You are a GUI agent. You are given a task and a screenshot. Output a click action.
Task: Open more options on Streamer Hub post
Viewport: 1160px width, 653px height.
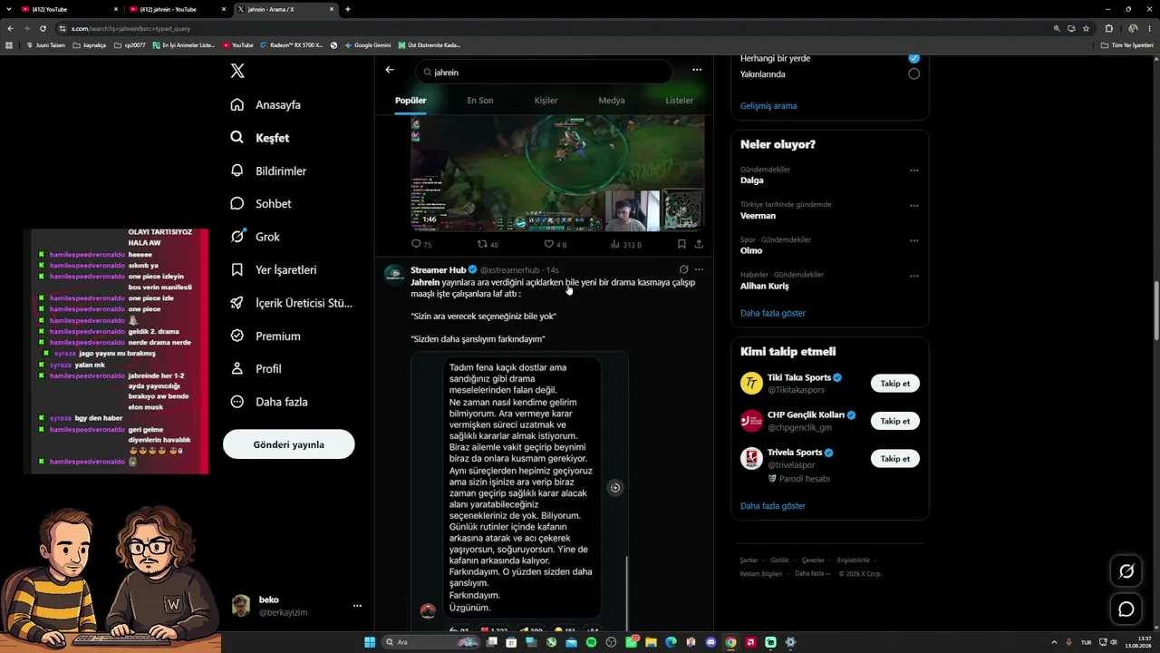click(x=699, y=269)
